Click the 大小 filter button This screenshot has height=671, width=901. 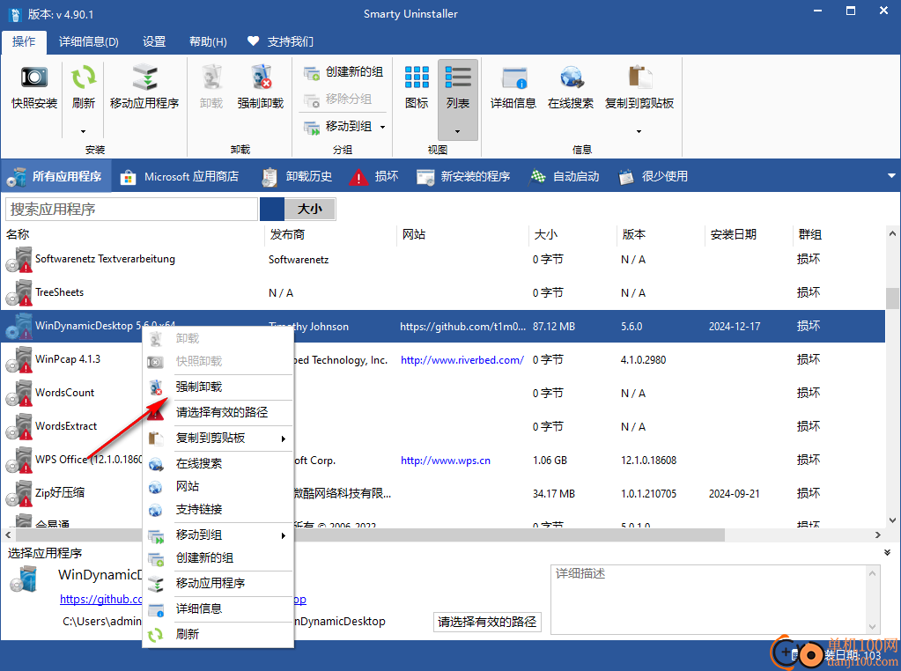coord(310,209)
